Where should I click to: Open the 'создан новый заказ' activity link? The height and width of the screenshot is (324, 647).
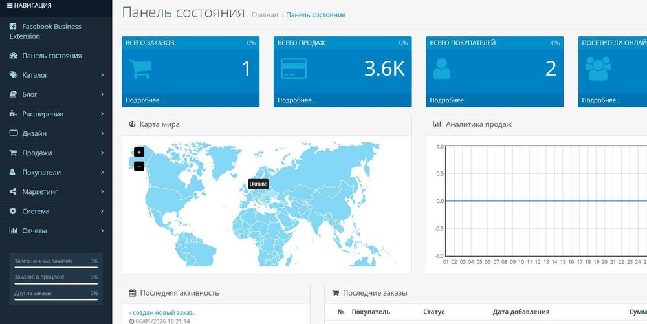163,312
